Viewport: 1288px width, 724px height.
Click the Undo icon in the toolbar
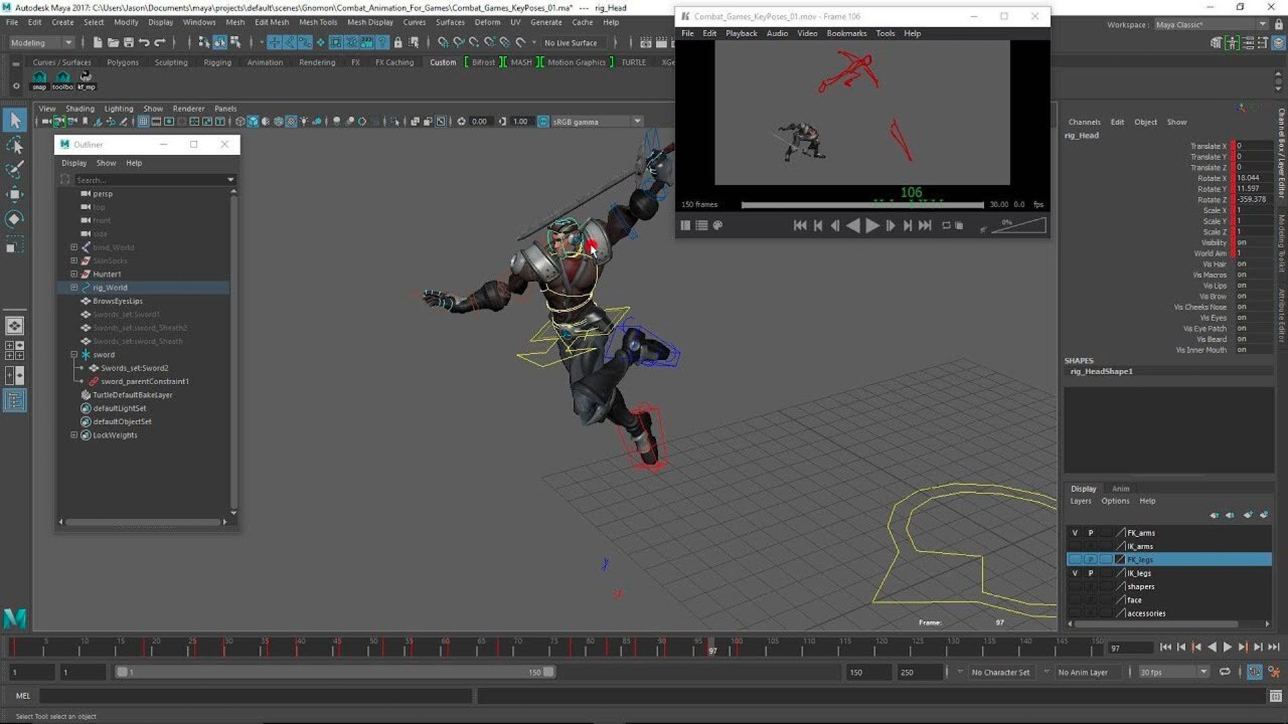pyautogui.click(x=144, y=42)
